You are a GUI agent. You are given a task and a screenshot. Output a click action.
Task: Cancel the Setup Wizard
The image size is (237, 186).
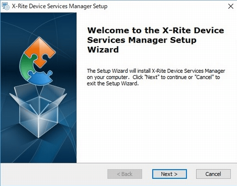213,174
